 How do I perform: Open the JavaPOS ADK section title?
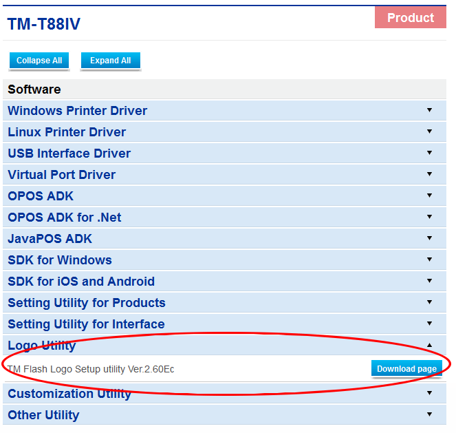pyautogui.click(x=50, y=239)
